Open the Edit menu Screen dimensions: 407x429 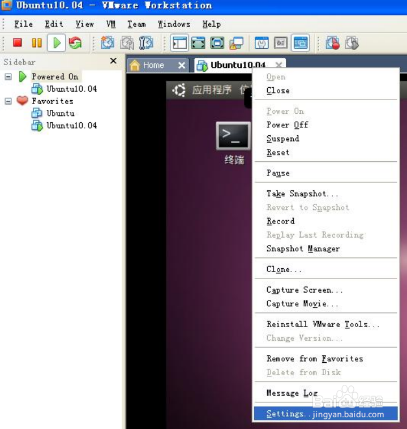(54, 24)
